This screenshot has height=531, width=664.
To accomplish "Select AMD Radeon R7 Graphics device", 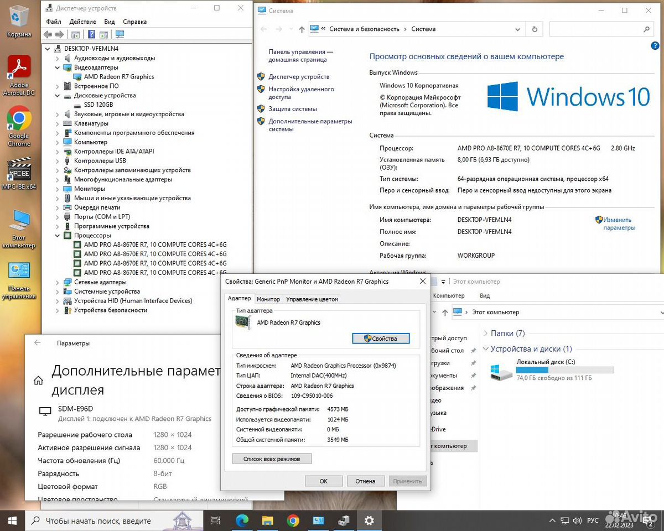I will coord(119,77).
